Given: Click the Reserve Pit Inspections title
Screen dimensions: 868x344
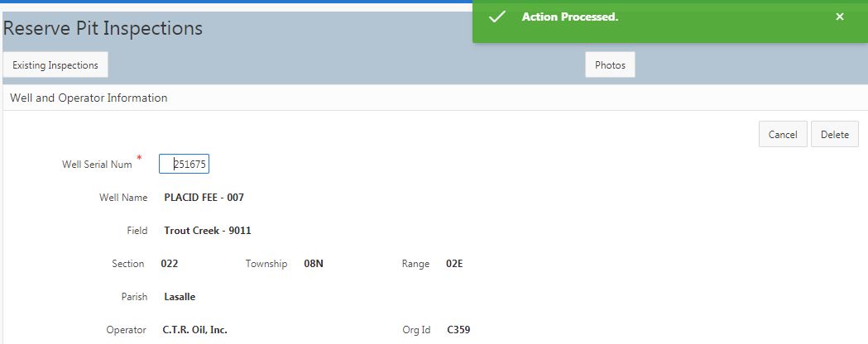Looking at the screenshot, I should [x=103, y=28].
